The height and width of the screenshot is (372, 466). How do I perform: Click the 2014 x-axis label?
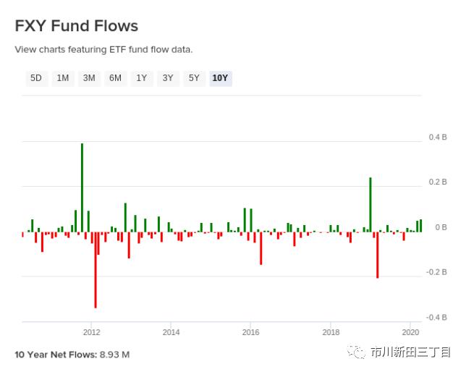(x=171, y=333)
